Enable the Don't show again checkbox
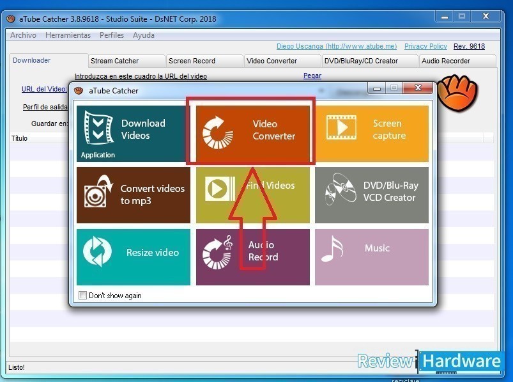 [x=82, y=296]
